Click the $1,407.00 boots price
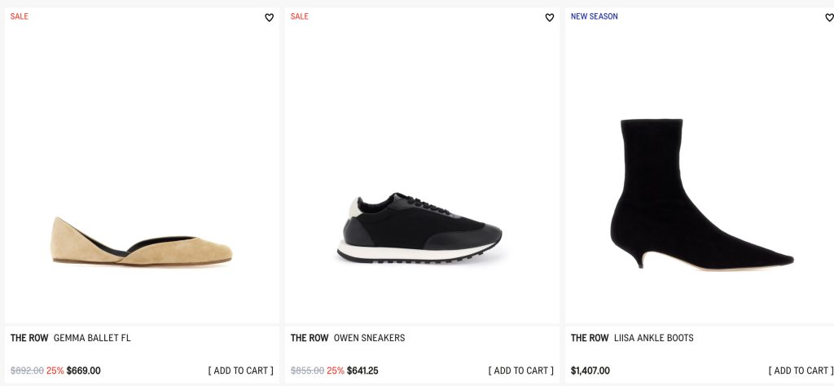 tap(590, 371)
